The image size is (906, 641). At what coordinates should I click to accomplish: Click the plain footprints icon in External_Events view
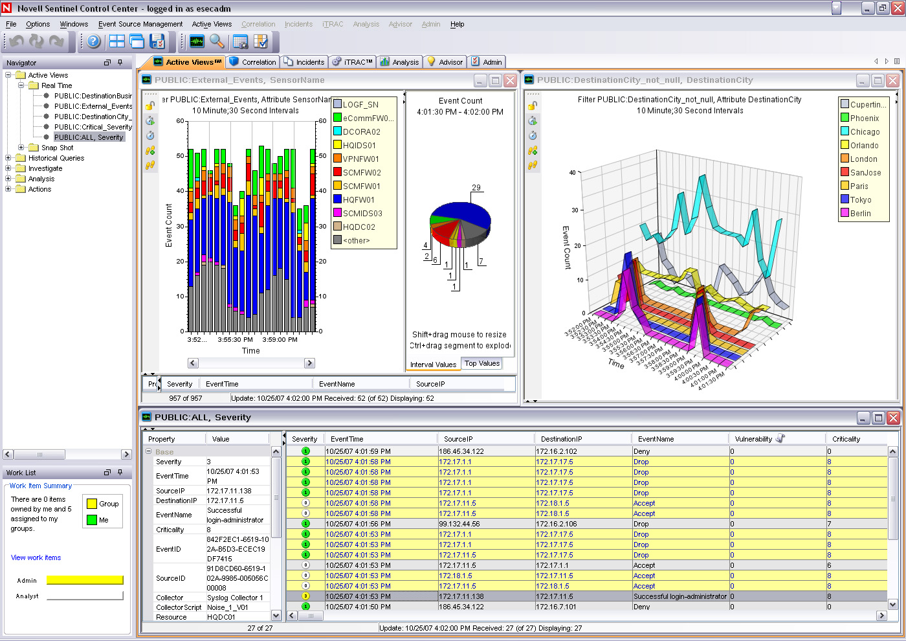[x=150, y=165]
